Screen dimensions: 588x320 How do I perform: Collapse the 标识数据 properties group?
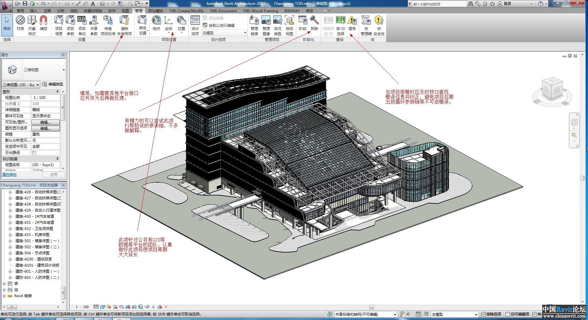coord(57,159)
